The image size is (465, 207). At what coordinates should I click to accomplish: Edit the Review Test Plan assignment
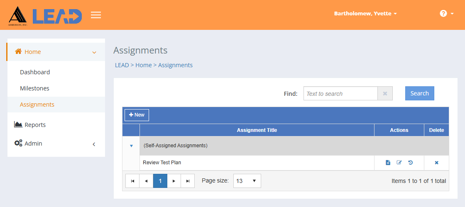399,163
